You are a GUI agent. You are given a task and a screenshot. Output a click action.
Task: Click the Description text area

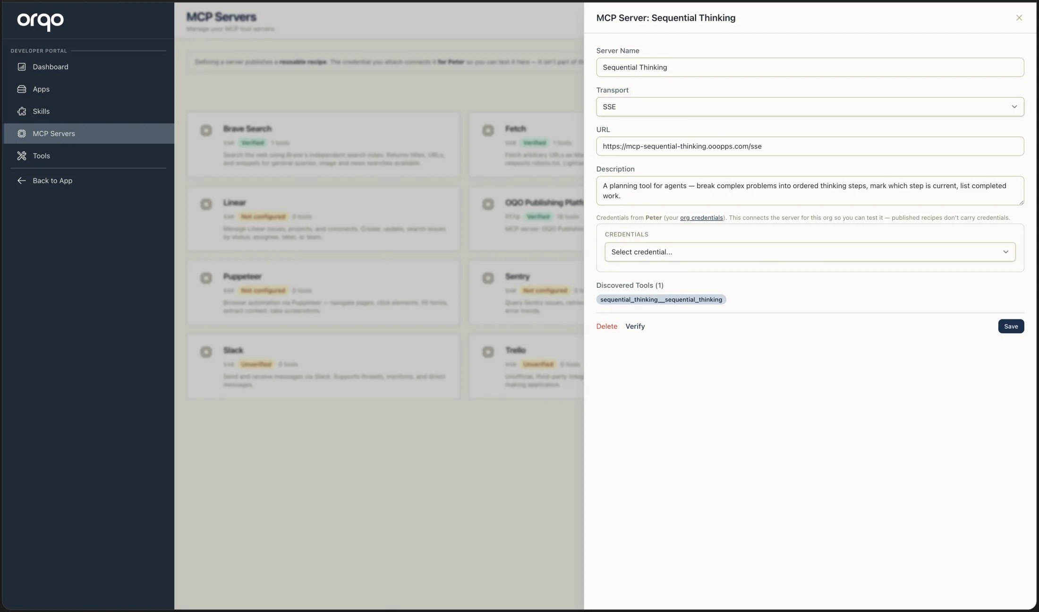(x=810, y=190)
